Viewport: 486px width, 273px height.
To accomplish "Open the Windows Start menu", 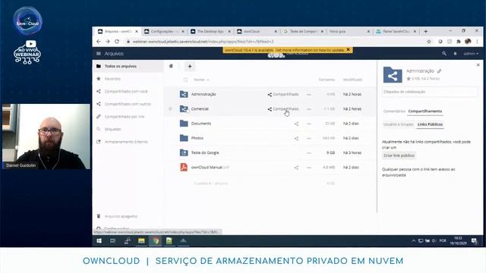I will [x=99, y=240].
